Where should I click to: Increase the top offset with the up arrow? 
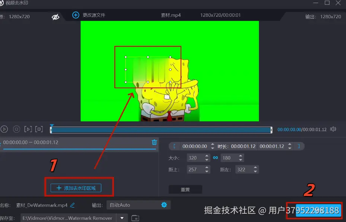[x=207, y=168]
